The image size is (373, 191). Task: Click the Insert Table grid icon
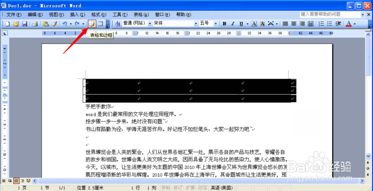(x=100, y=24)
